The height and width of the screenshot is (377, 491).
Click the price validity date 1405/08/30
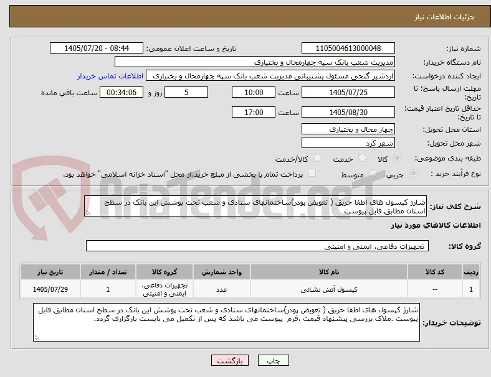[x=348, y=112]
